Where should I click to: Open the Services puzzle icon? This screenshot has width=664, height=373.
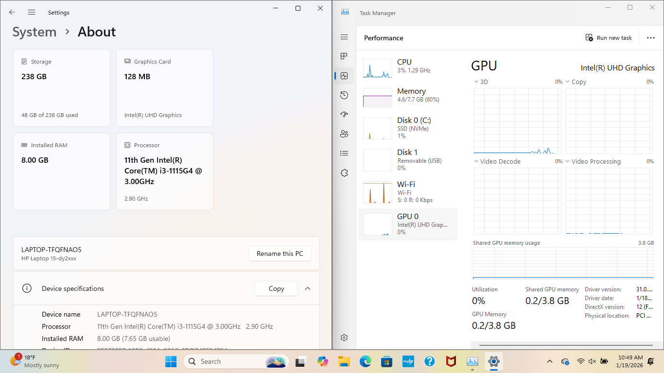[x=344, y=173]
